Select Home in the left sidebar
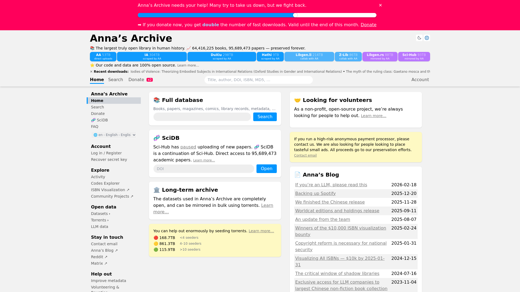 coord(114,101)
